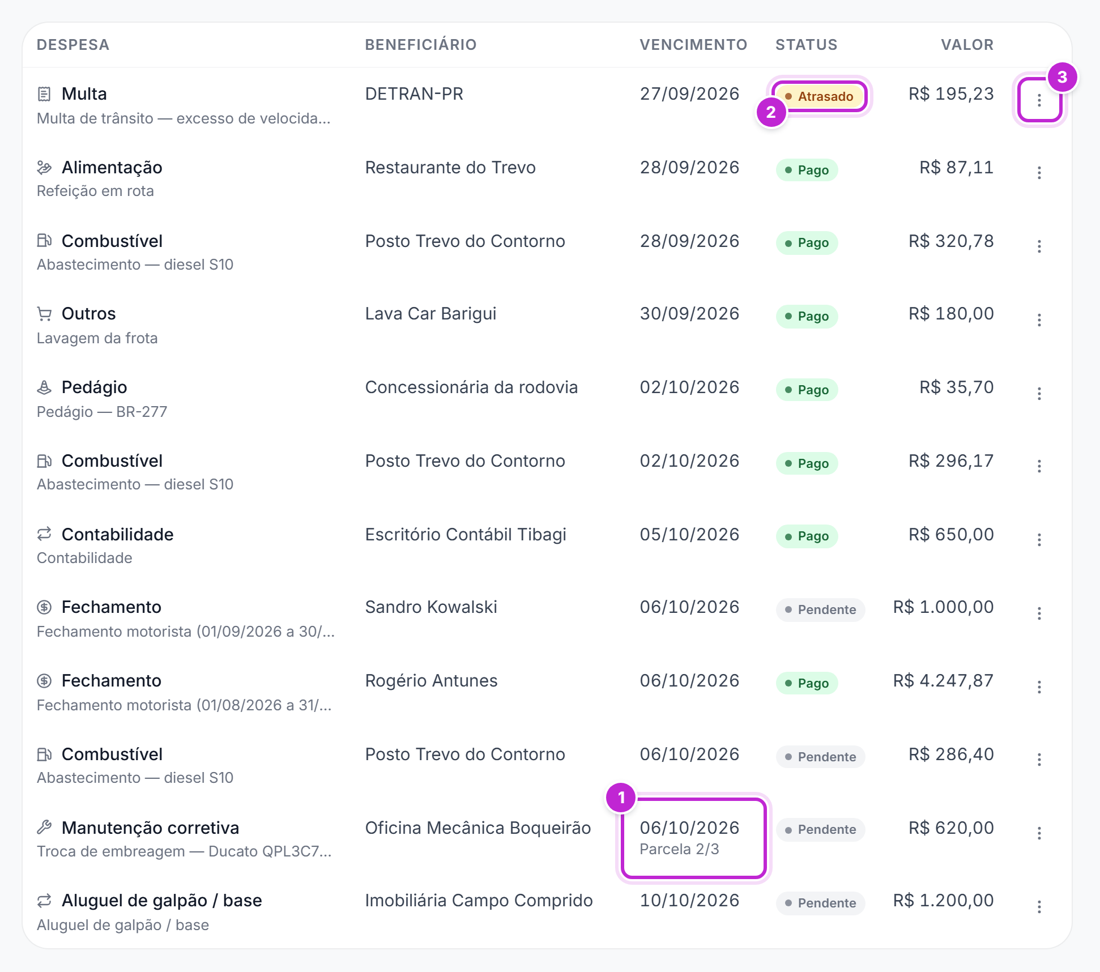Image resolution: width=1100 pixels, height=972 pixels.
Task: Open actions menu for the Outros row
Action: 1039,320
